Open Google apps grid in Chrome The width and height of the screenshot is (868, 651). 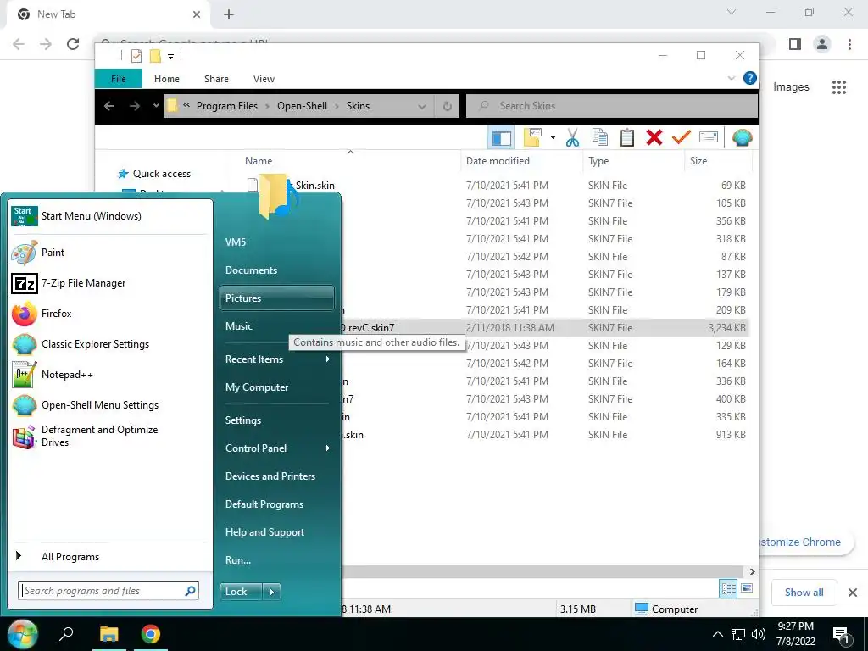(838, 87)
